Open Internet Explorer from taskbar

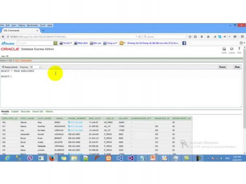(7, 158)
